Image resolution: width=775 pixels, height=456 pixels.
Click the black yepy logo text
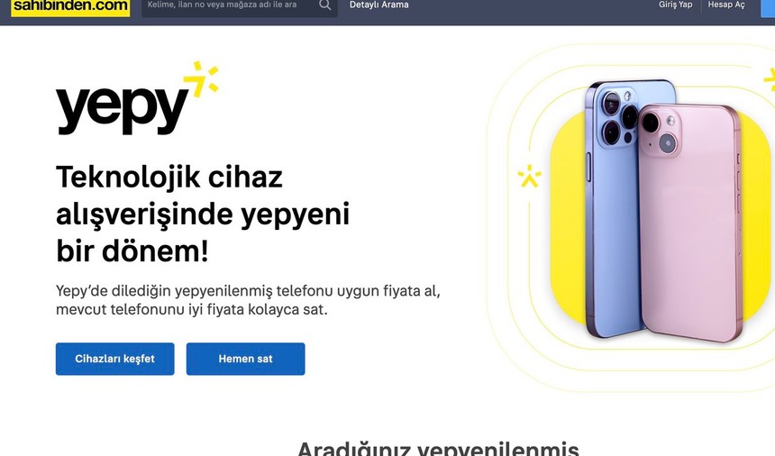pyautogui.click(x=122, y=110)
